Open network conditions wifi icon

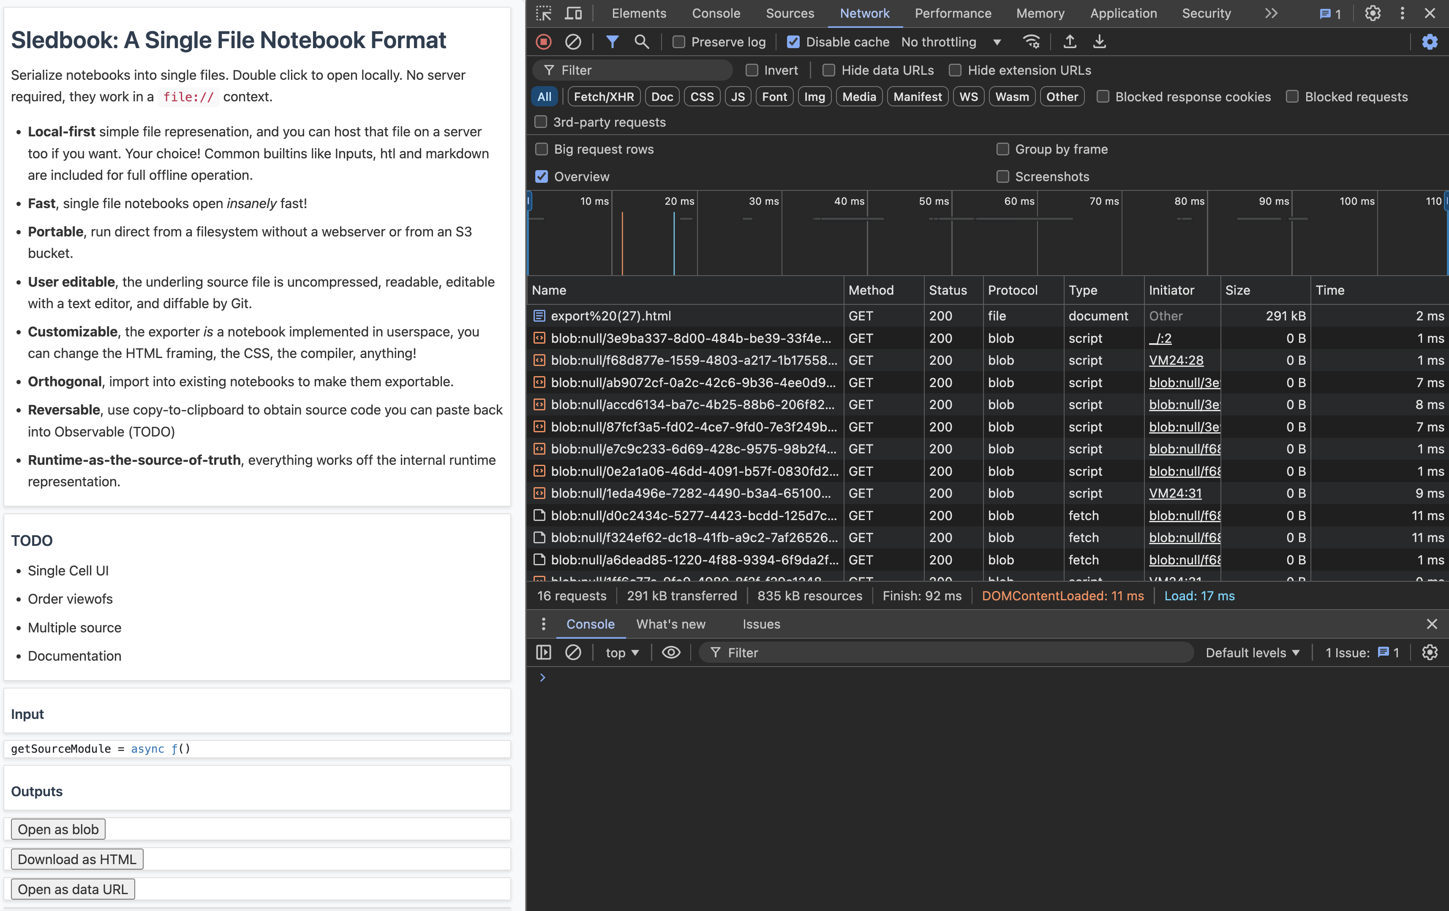coord(1031,41)
